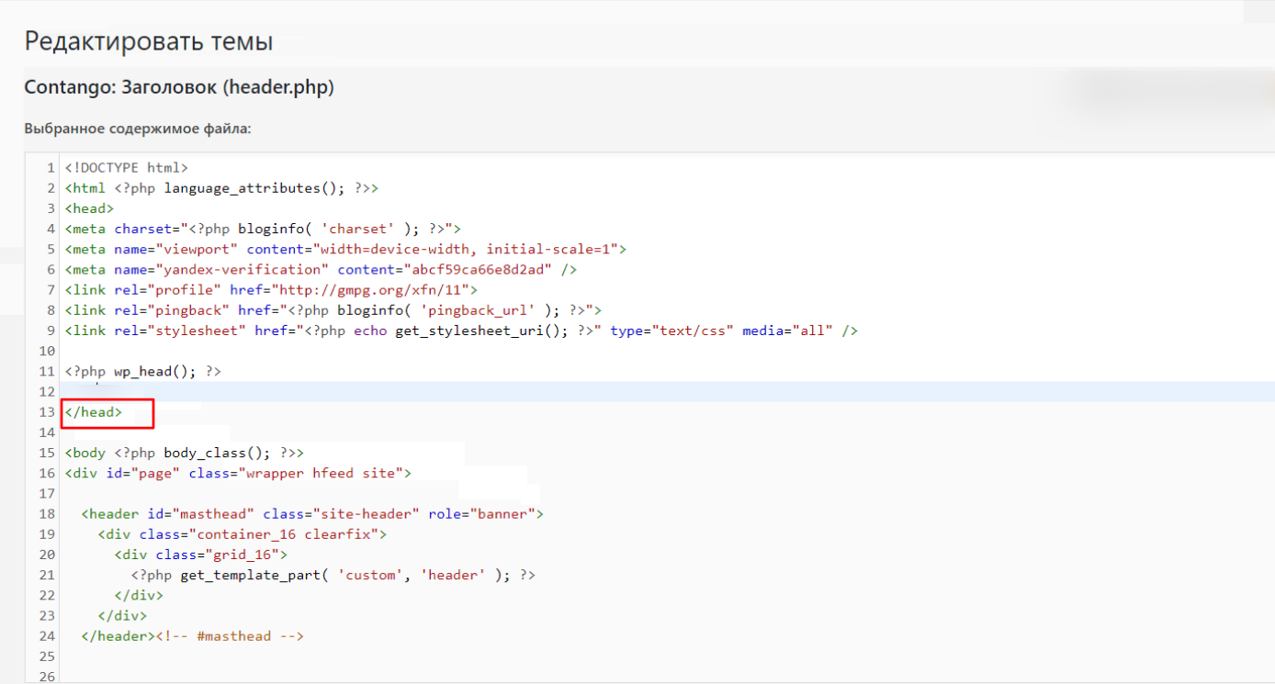The image size is (1275, 684).
Task: Place cursor in the wp_head() line
Action: tap(143, 372)
